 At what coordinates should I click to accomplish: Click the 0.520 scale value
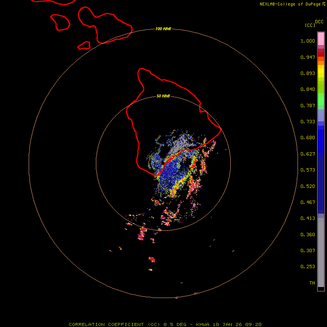[308, 186]
